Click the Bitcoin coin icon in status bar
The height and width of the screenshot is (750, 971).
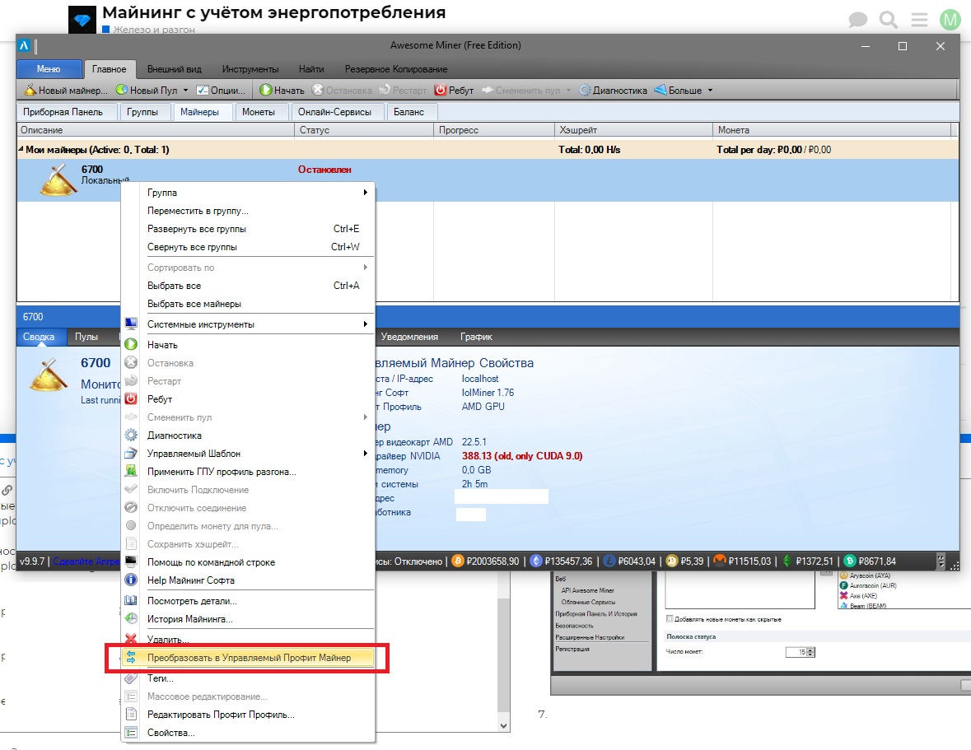(458, 561)
